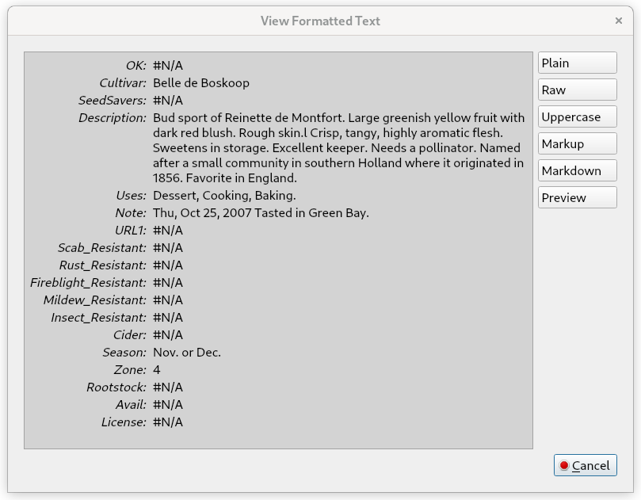Click the 'Nov. or Dec.' season value
Viewport: 641px width, 500px height.
point(187,353)
